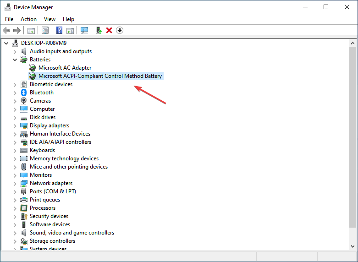
Task: Collapse the DESKTOP-PJ08VM9 root node
Action: tap(6, 43)
